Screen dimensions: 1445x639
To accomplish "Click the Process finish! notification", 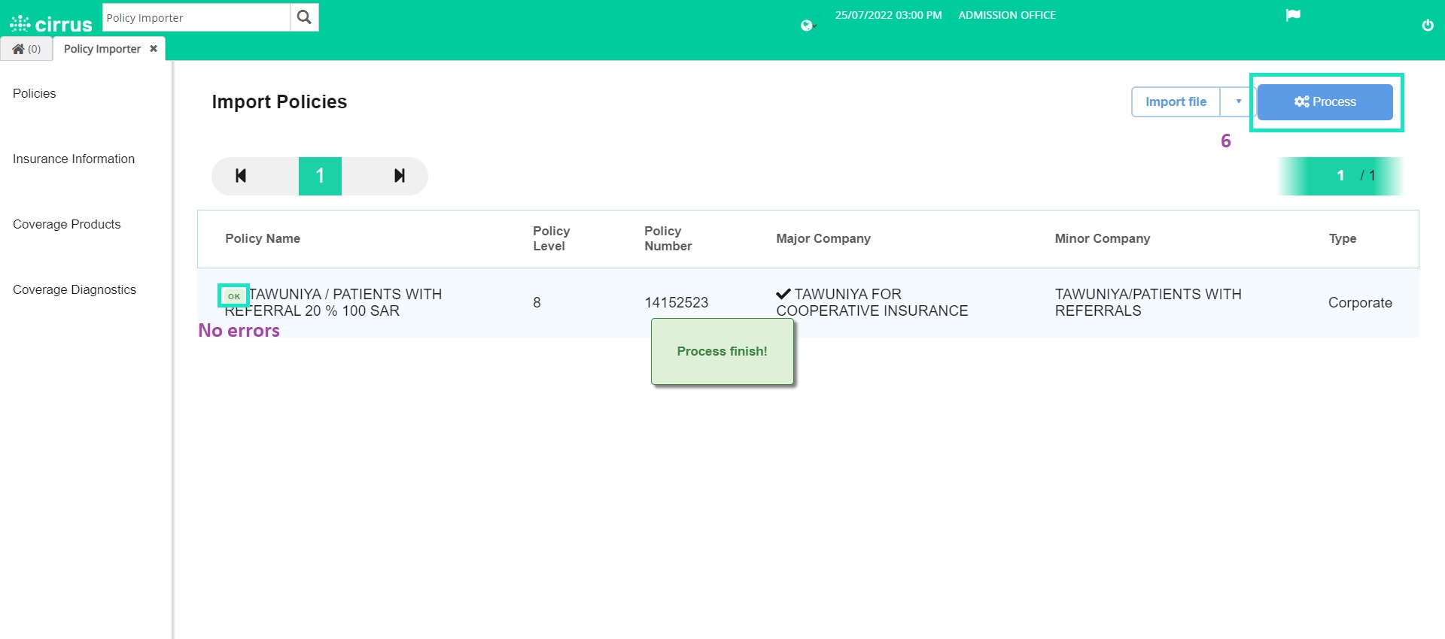I will [722, 351].
